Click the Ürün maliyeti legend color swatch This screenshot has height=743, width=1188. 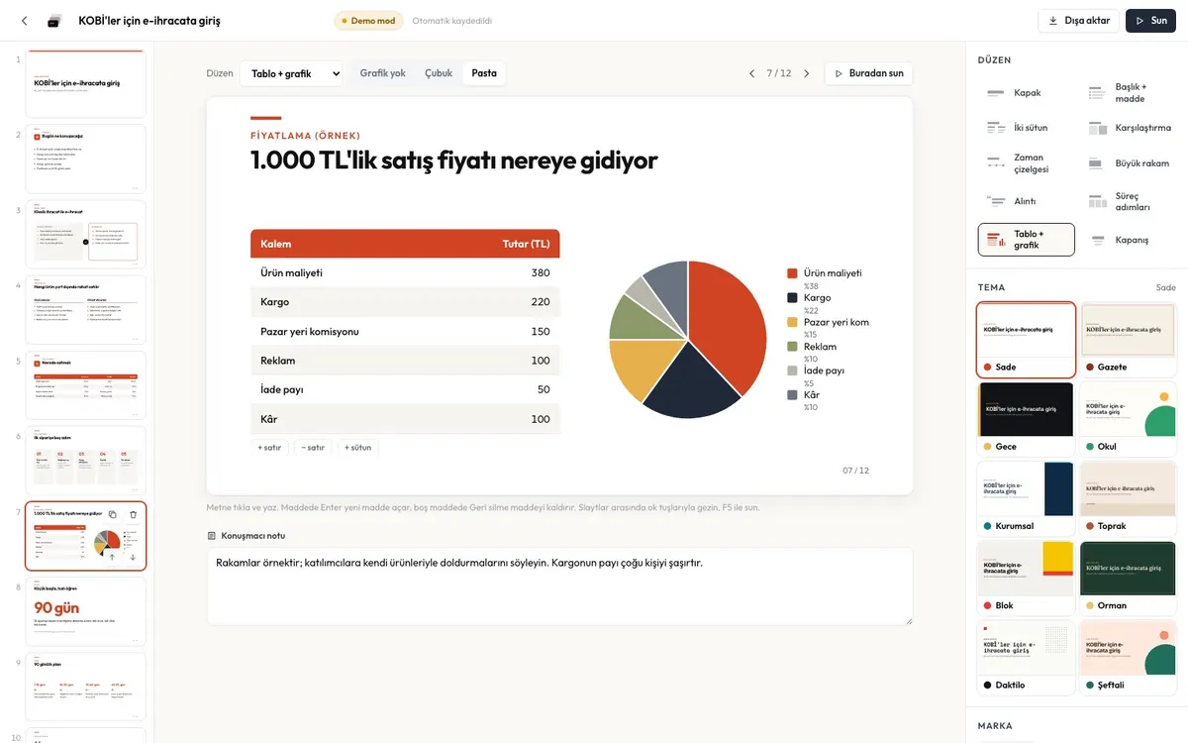792,273
